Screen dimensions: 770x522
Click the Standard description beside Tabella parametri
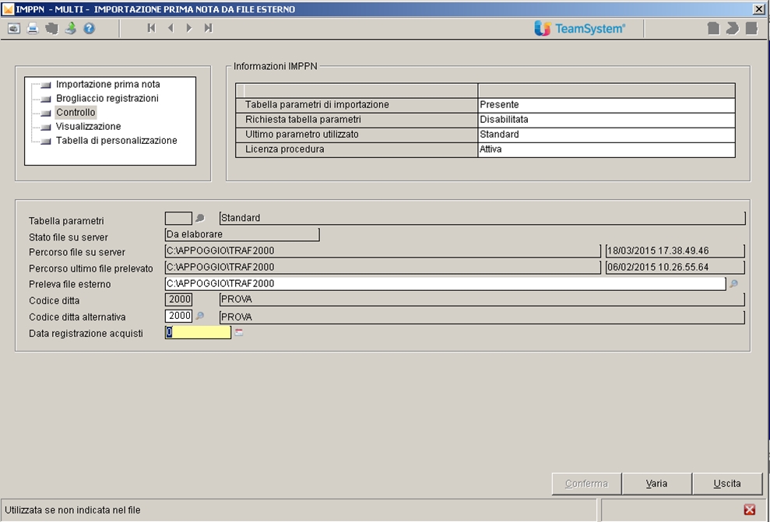coord(482,218)
